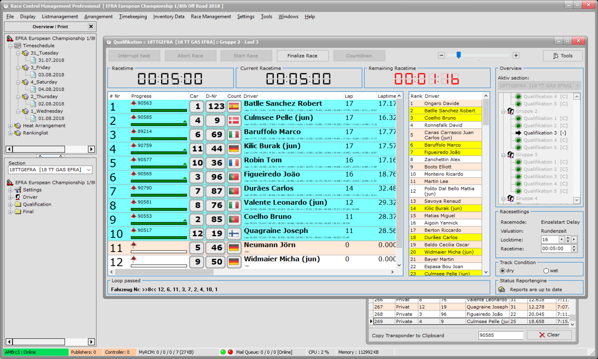
Task: Expand the Gruppe 4 tree node
Action: click(503, 199)
